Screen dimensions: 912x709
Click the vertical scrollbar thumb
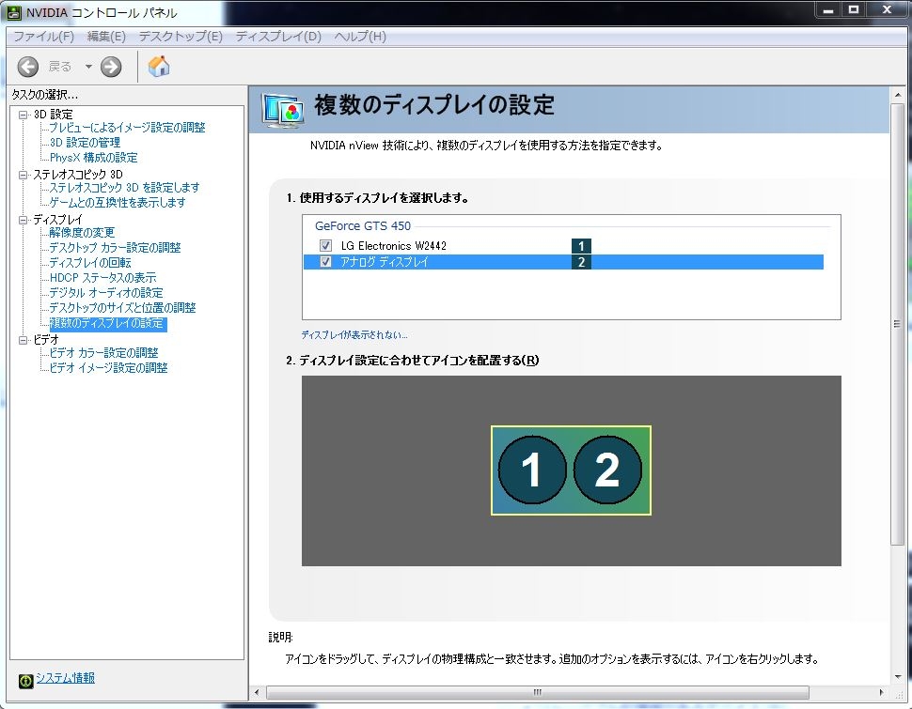pos(896,324)
